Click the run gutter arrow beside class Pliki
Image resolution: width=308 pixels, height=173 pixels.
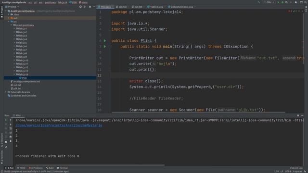click(x=105, y=41)
